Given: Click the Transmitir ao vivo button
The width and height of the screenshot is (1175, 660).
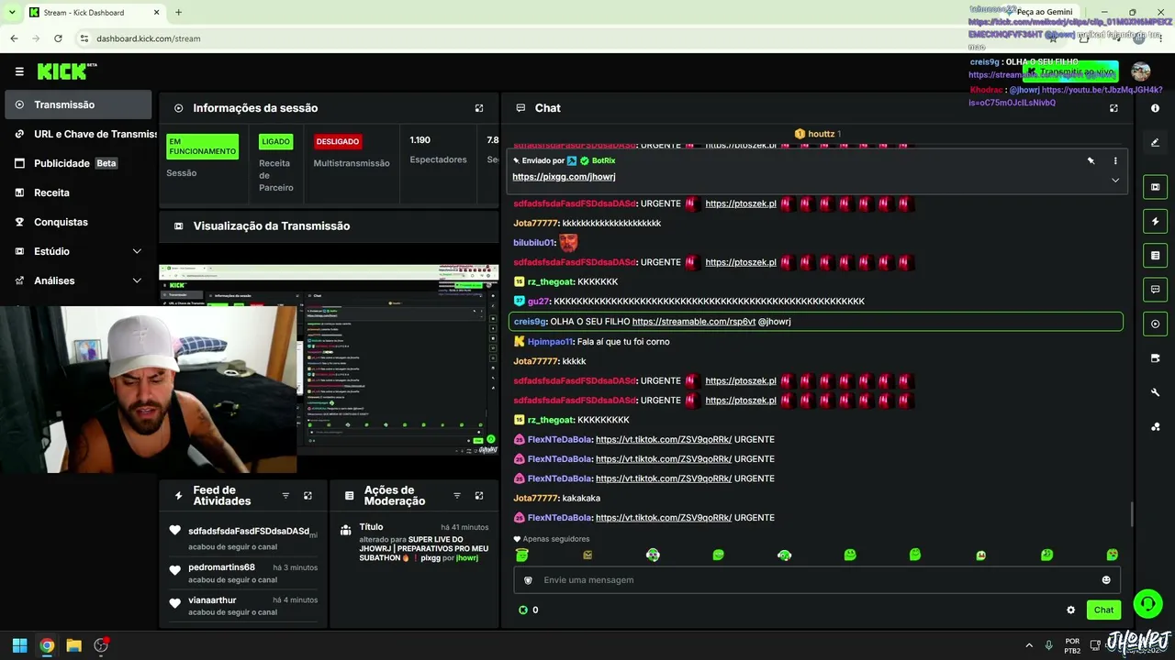Looking at the screenshot, I should pos(1070,71).
